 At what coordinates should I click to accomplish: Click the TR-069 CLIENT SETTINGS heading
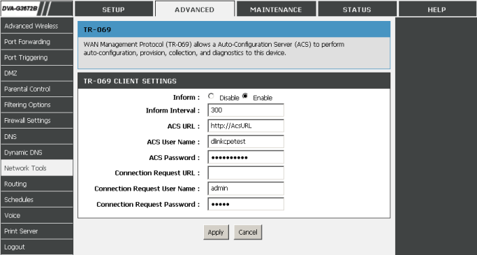130,81
